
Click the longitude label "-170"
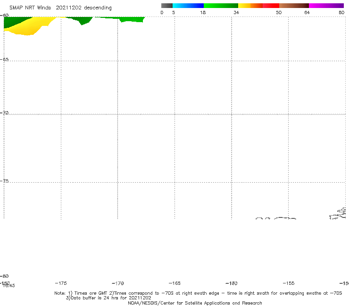click(x=118, y=283)
